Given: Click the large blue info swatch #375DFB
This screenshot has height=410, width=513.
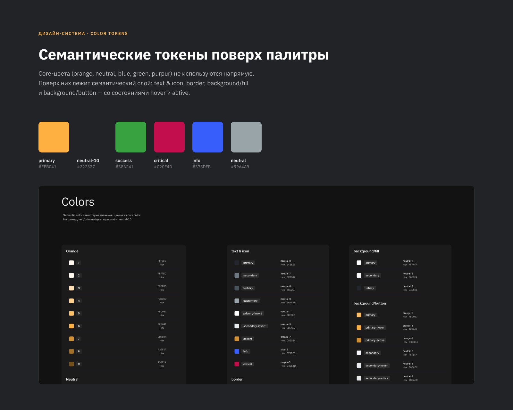Looking at the screenshot, I should (x=208, y=137).
